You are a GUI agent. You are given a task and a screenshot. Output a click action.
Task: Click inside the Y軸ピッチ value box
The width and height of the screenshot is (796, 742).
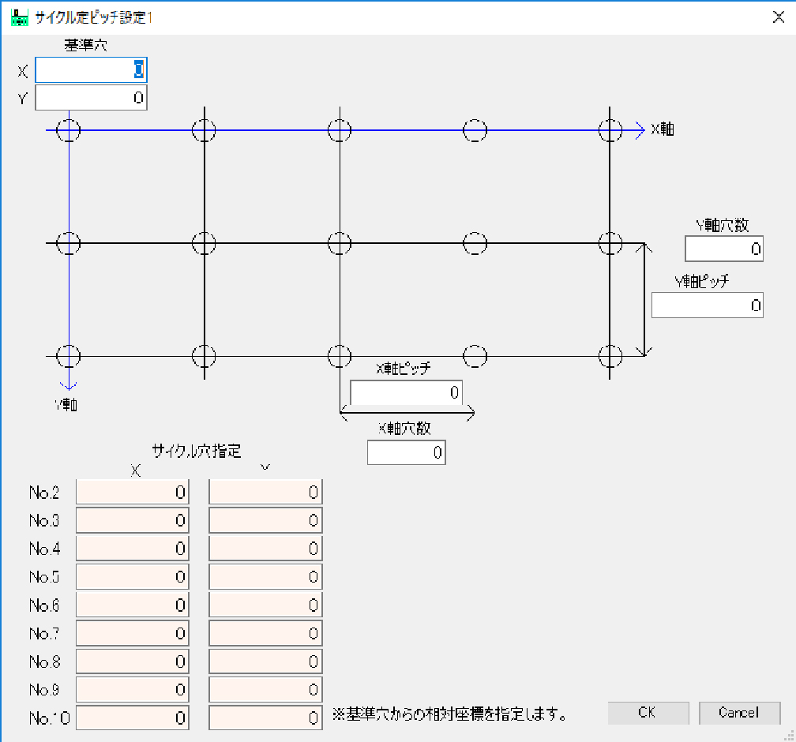707,305
